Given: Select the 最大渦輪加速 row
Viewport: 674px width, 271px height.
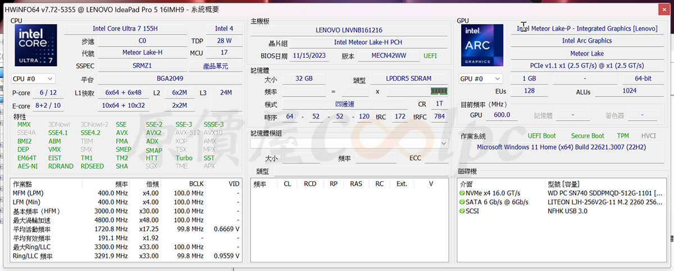Looking at the screenshot, I should pyautogui.click(x=126, y=220).
